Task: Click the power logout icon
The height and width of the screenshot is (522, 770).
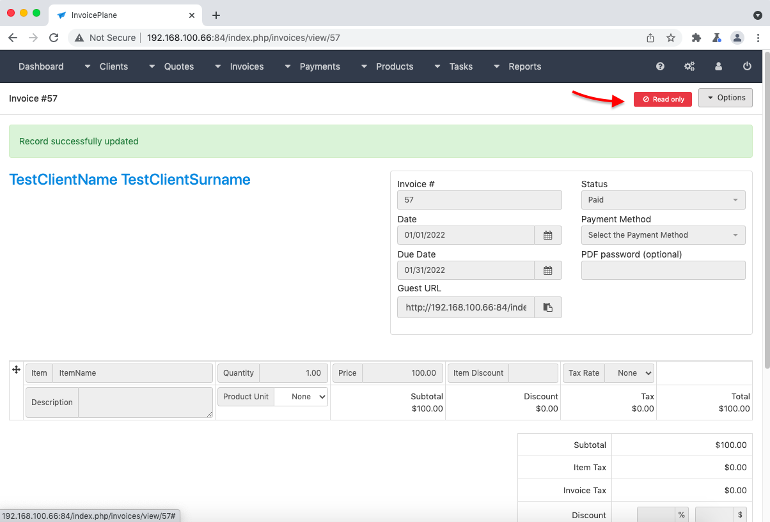Action: [x=747, y=66]
